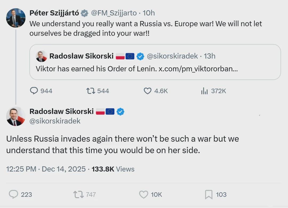
Task: Retweet Péter Szijjártó's post
Action: click(91, 91)
